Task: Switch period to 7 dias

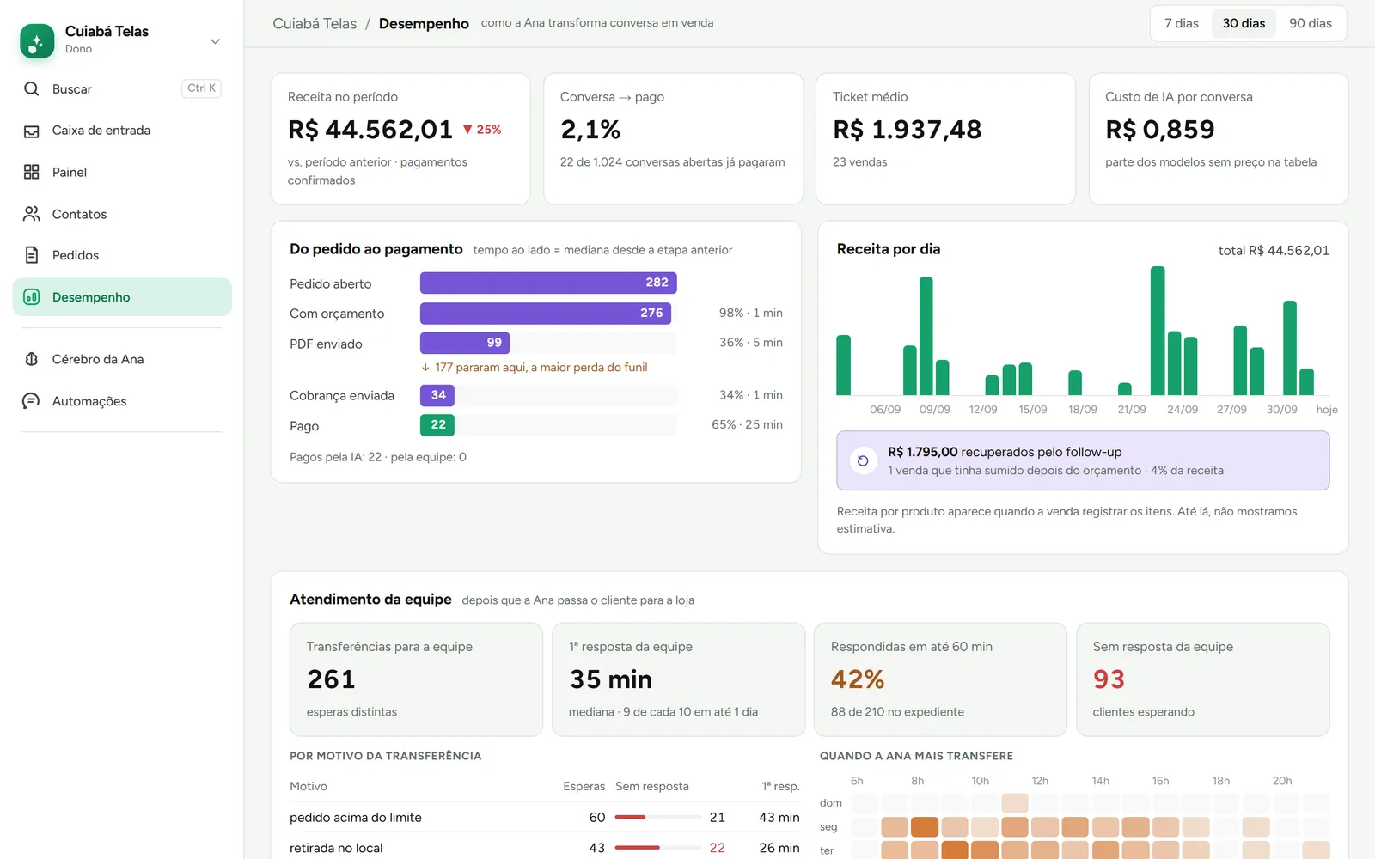Action: tap(1182, 23)
